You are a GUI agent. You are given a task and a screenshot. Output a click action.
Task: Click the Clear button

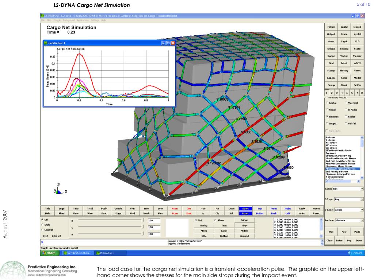point(329,241)
